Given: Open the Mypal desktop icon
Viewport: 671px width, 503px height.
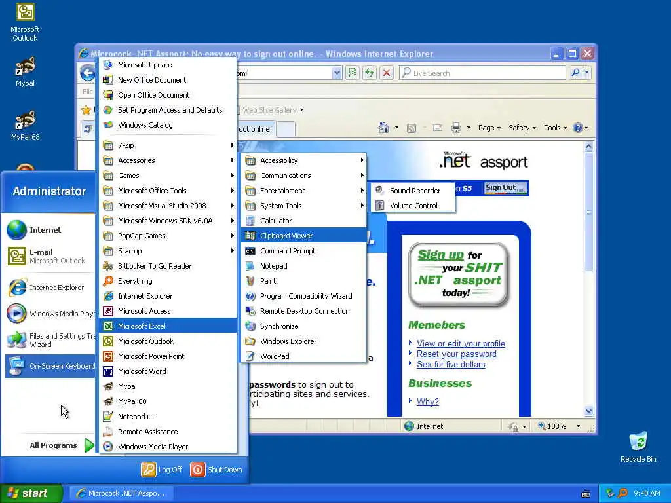Looking at the screenshot, I should pyautogui.click(x=25, y=71).
